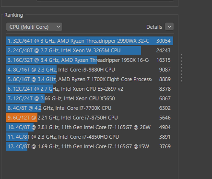Click the dotted panel resize grip
This screenshot has width=212, height=179.
(182, 68)
